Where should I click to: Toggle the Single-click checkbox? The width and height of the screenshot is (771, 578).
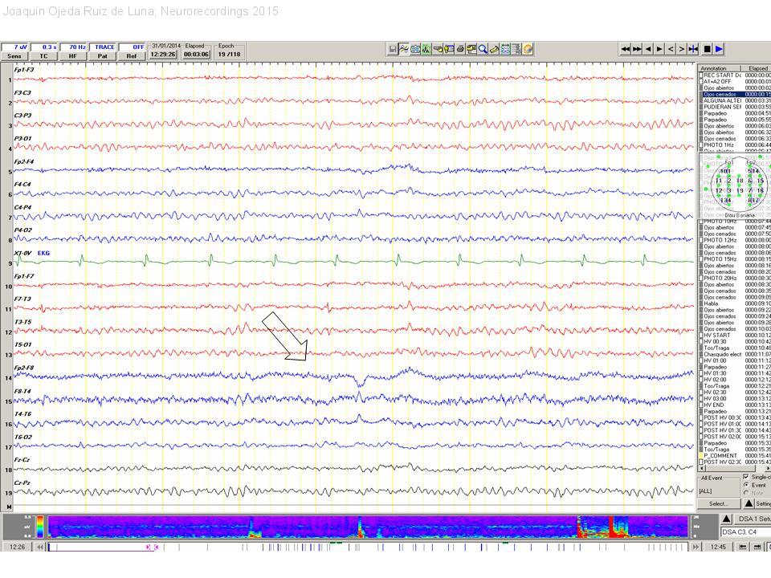746,477
